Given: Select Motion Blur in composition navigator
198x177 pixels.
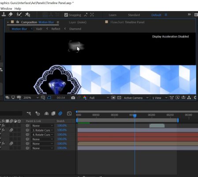Looking at the screenshot, I should (19, 29).
